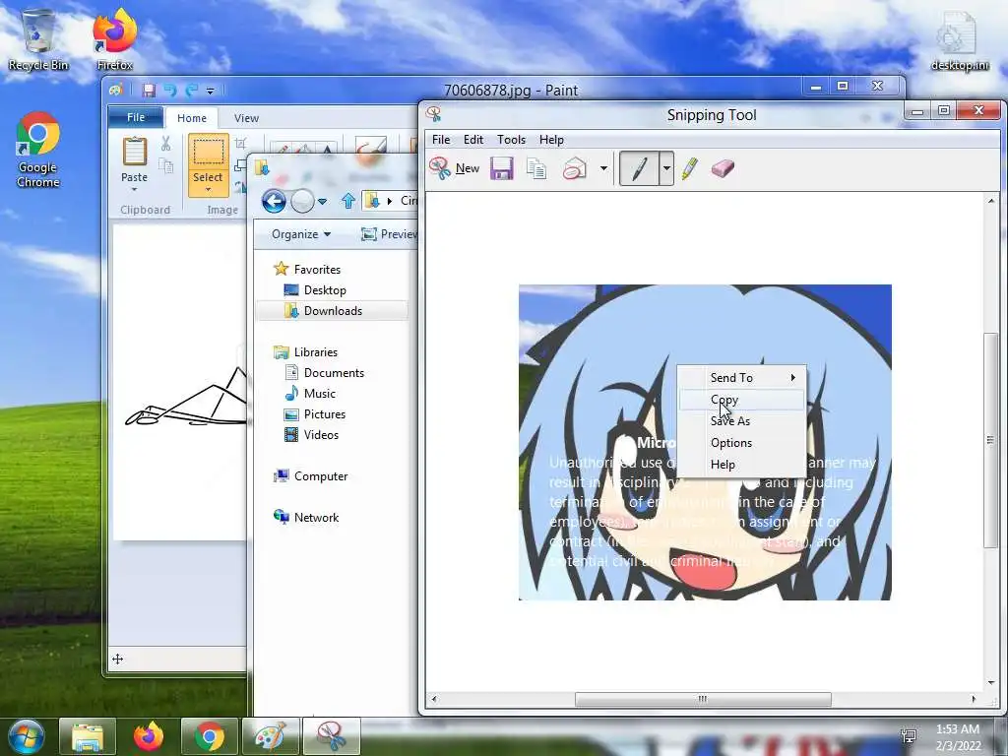Click the Send Snip envelope icon
This screenshot has width=1008, height=756.
[574, 168]
